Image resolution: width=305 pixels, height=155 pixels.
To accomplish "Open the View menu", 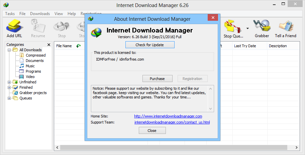I will (x=59, y=14).
